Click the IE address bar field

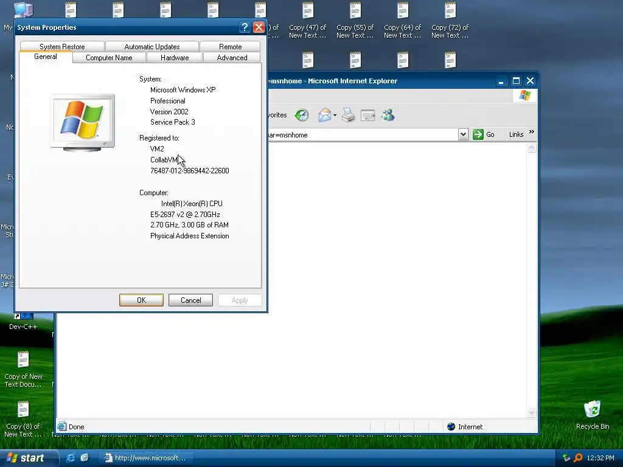click(363, 134)
